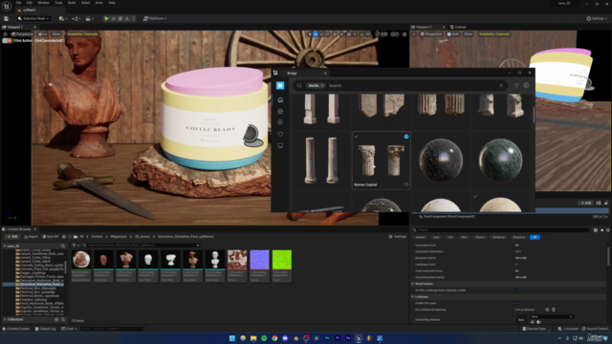Click the Scalability Cinematic warning in Viewport 1
Viewport: 612px width, 344px height.
(82, 34)
